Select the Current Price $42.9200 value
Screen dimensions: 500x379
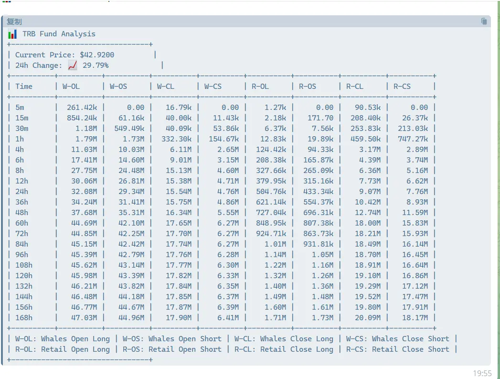coord(97,55)
